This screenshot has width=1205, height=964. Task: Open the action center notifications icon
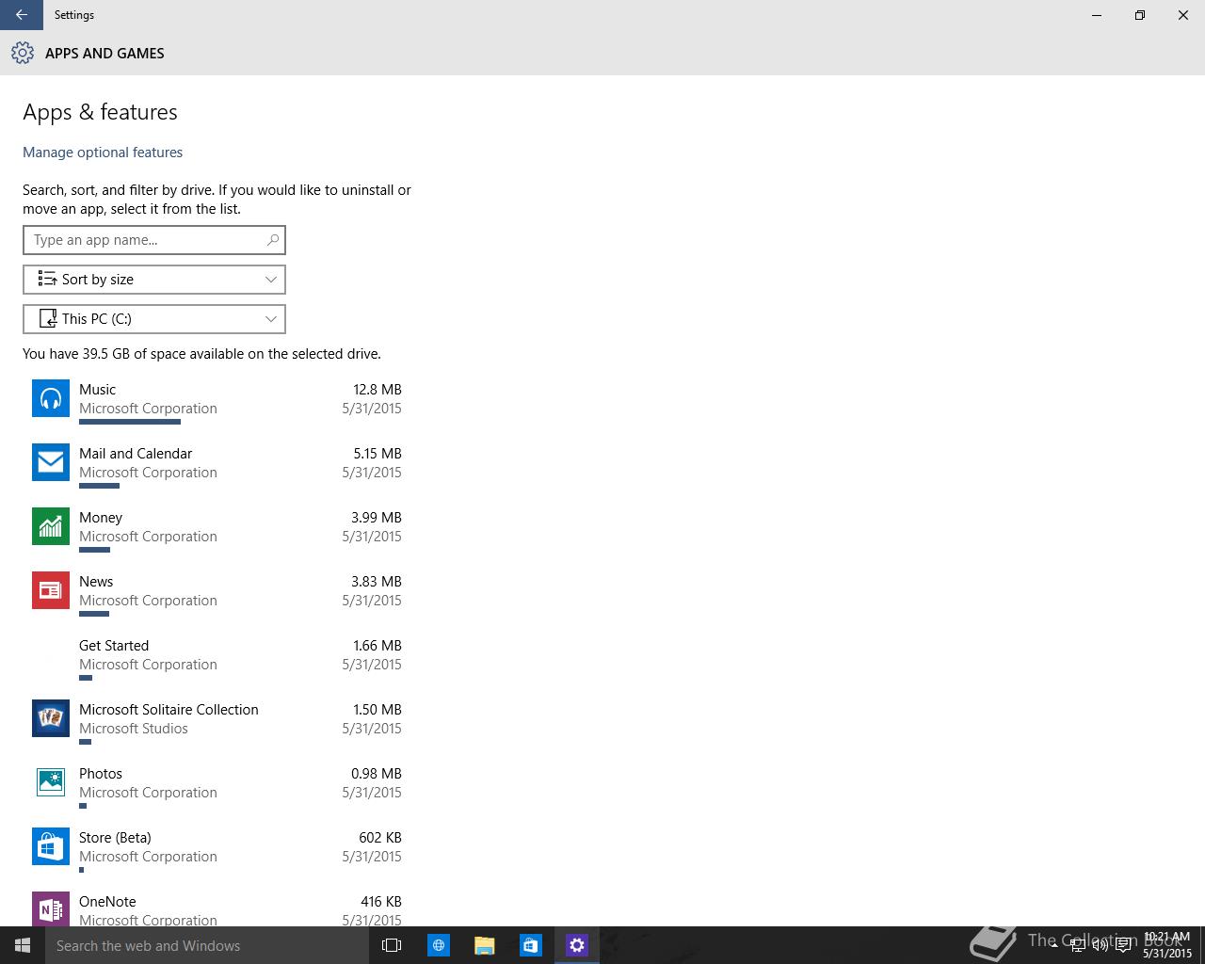(1123, 945)
